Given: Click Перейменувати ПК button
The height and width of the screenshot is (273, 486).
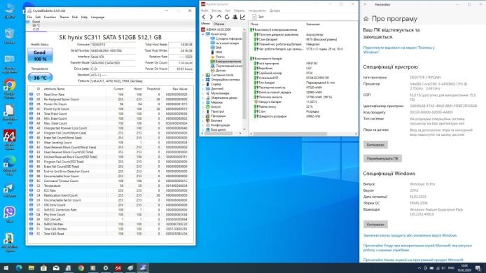Looking at the screenshot, I should coord(382,159).
